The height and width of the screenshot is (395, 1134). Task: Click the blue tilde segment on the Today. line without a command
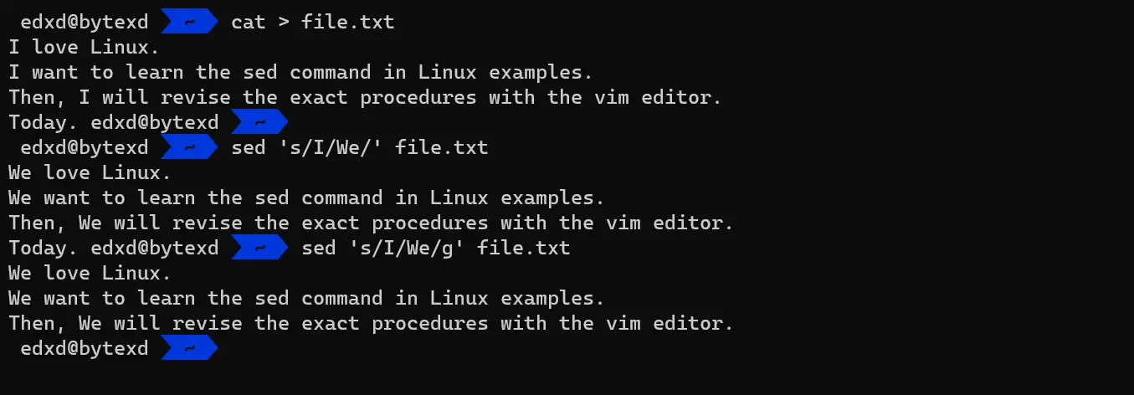click(259, 122)
